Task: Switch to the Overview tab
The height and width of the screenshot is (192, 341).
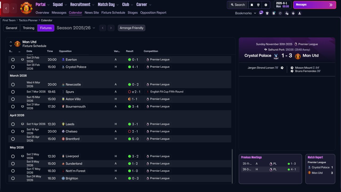Action: pyautogui.click(x=42, y=13)
